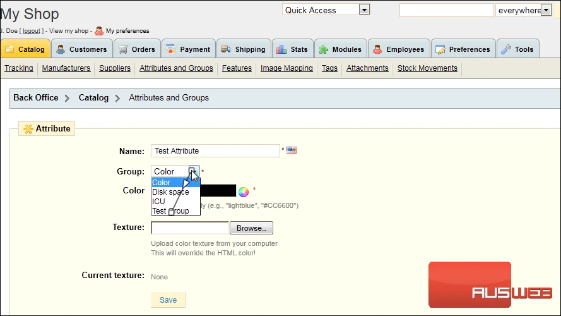561x316 pixels.
Task: Switch to the Orders tab
Action: click(x=137, y=49)
